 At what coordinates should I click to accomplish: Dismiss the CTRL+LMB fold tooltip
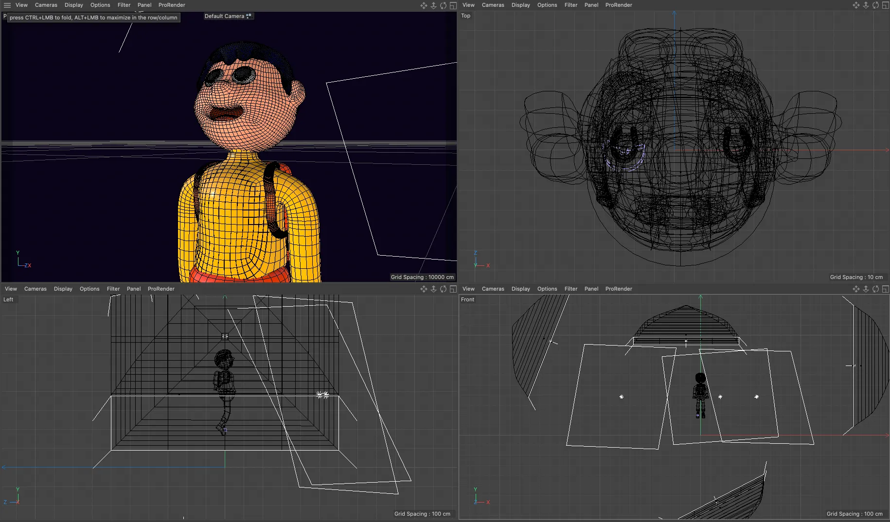point(92,17)
